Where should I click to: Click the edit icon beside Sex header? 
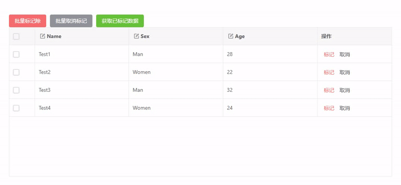tap(136, 36)
